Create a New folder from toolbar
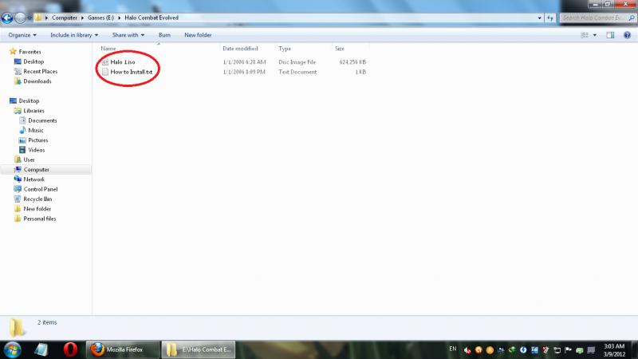 click(x=198, y=35)
